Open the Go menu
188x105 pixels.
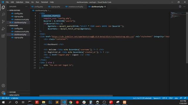(x=33, y=2)
